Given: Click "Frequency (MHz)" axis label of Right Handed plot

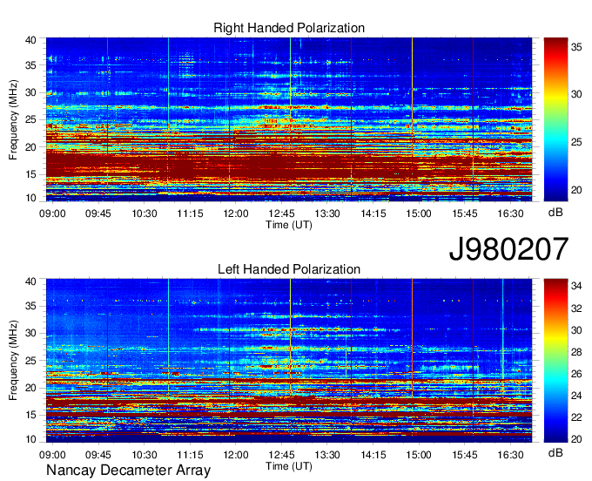Looking at the screenshot, I should click(13, 119).
